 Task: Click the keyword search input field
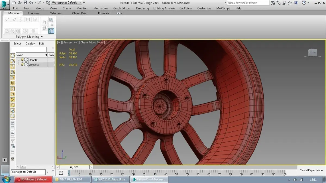tap(248, 3)
